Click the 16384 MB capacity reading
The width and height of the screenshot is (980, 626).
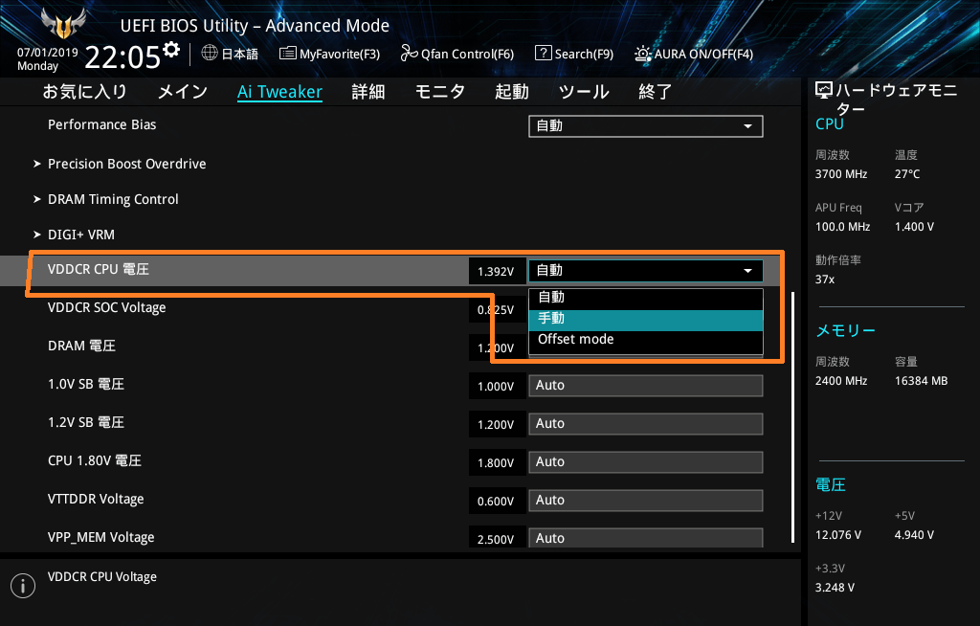922,380
